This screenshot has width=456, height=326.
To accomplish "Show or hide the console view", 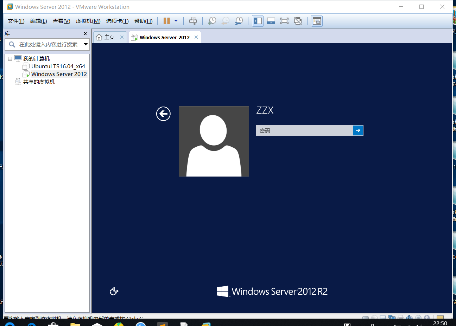I will point(316,21).
